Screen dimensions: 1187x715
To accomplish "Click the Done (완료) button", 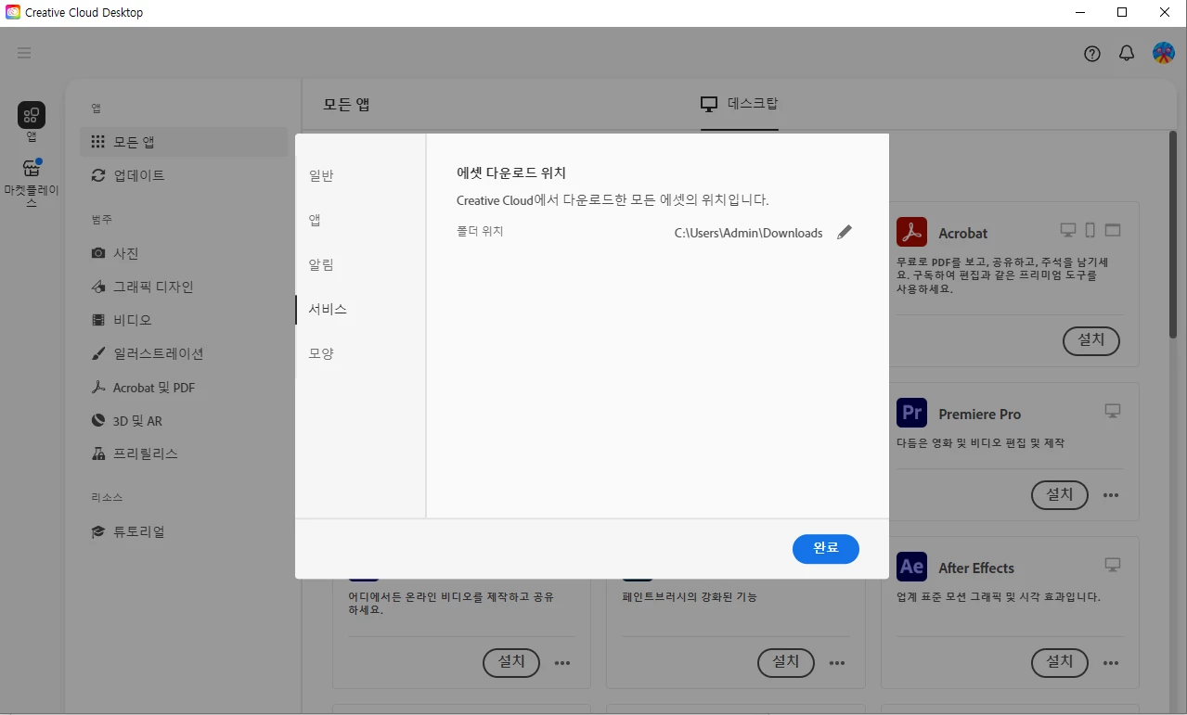I will click(826, 548).
